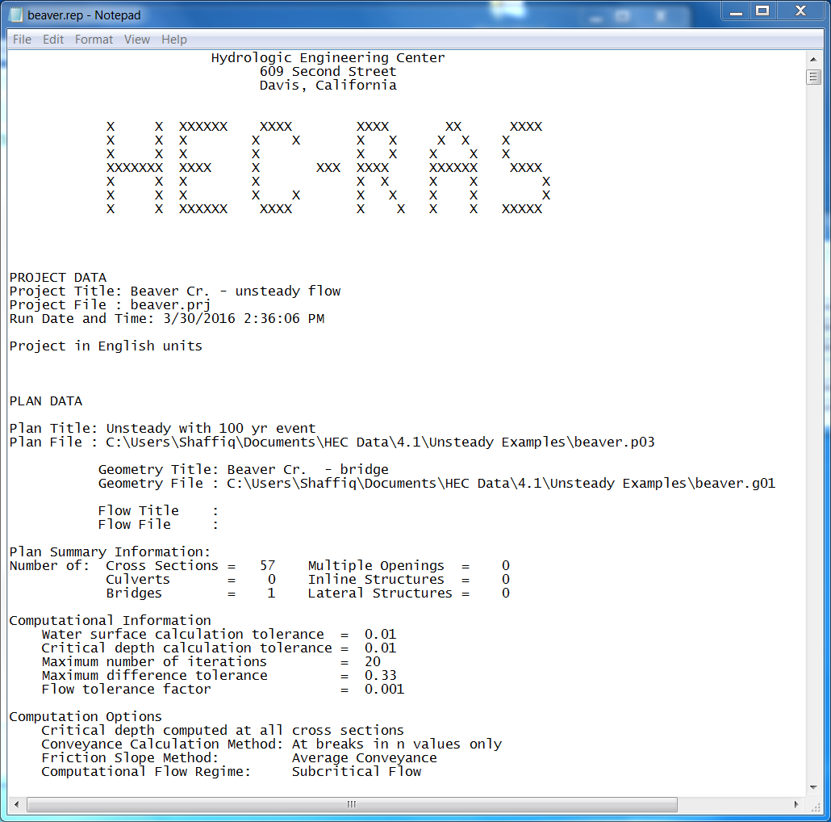The width and height of the screenshot is (831, 822).
Task: Click 'Water surface calculation tolerance' line
Action: (x=219, y=635)
